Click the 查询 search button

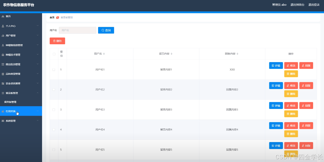click(x=106, y=30)
